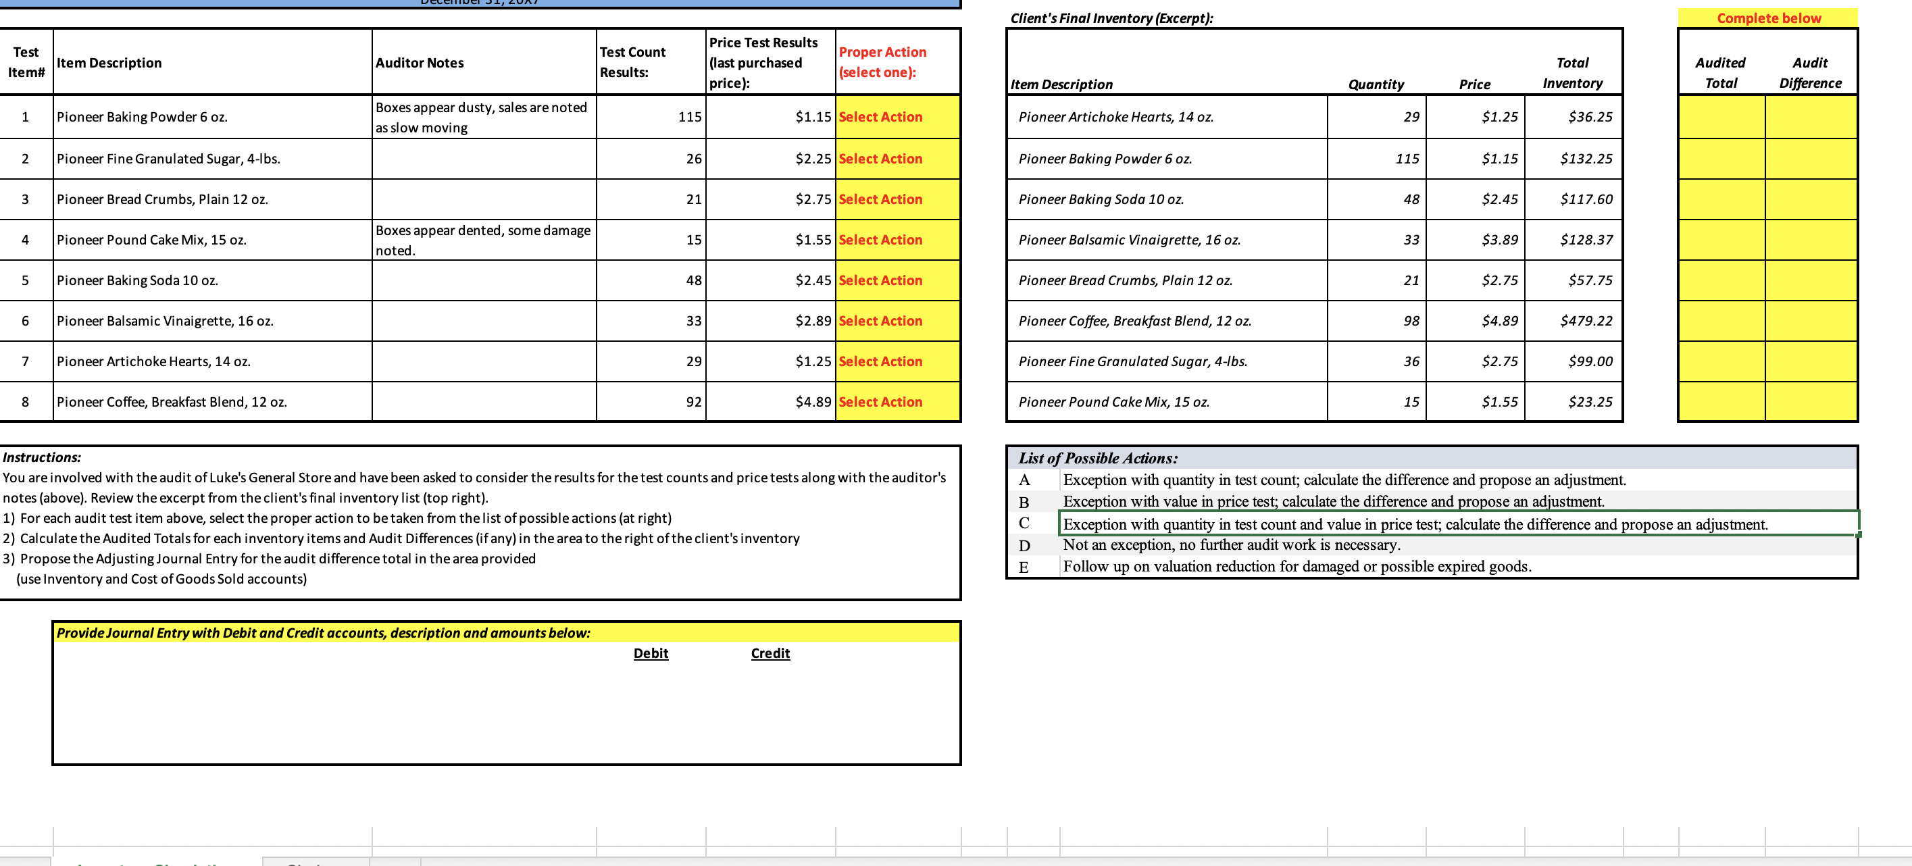1912x866 pixels.
Task: Open Select Action cell for Baking Soda
Action: 897,280
